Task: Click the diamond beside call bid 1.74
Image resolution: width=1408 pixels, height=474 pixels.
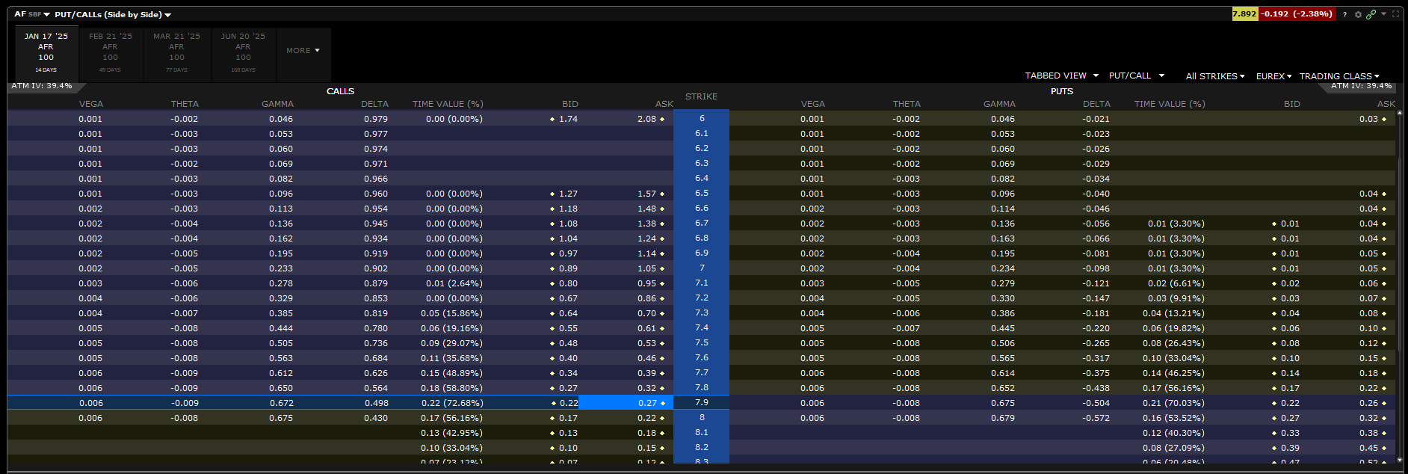Action: 552,119
